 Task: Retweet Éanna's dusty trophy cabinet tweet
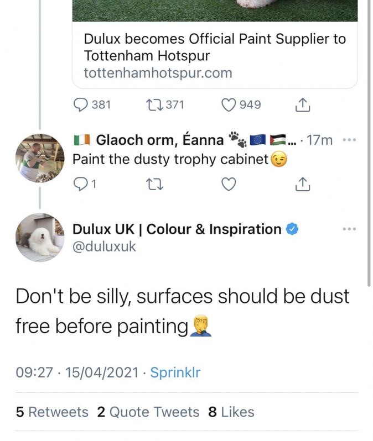pyautogui.click(x=154, y=184)
